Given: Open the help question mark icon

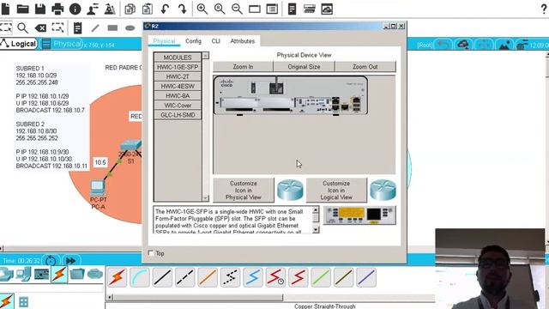Looking at the screenshot, I should [544, 9].
